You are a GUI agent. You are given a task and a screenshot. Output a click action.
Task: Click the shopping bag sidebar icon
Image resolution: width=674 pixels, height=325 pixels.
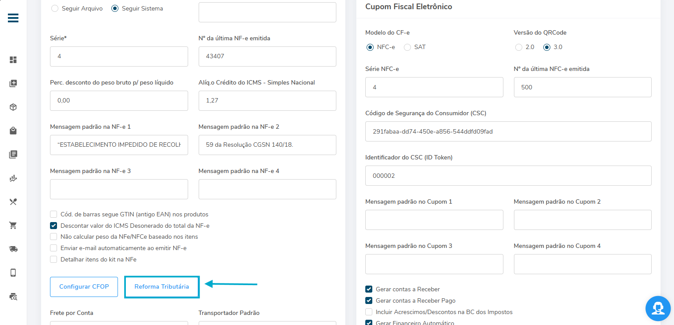(13, 131)
